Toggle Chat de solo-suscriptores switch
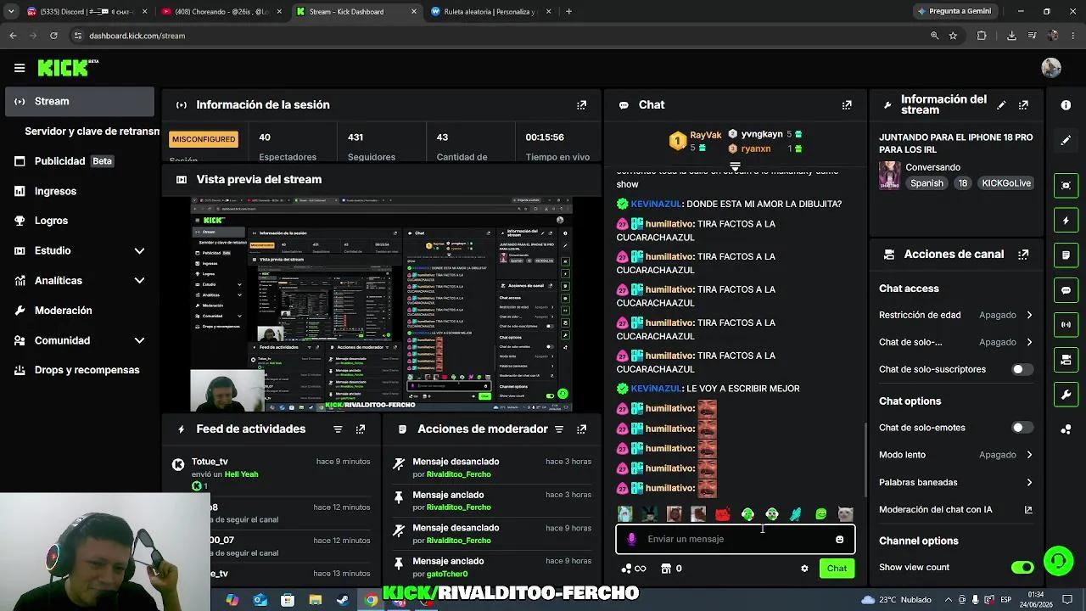This screenshot has height=611, width=1086. (1022, 370)
